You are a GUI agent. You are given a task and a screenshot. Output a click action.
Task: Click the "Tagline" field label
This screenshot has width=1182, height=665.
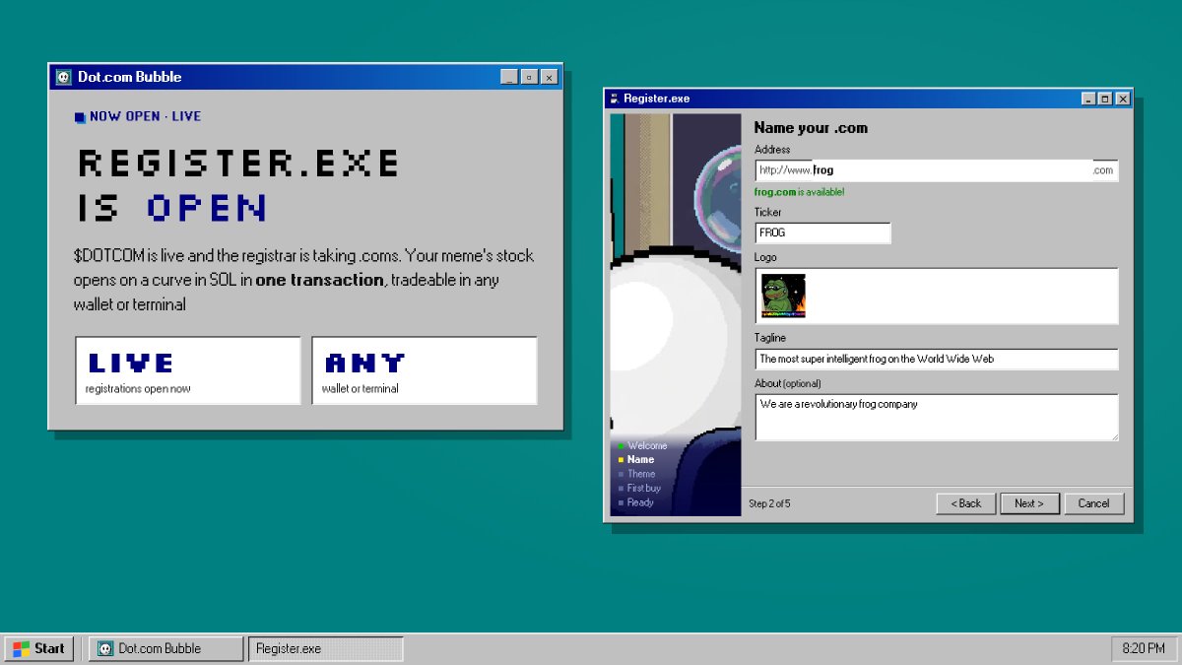[771, 338]
